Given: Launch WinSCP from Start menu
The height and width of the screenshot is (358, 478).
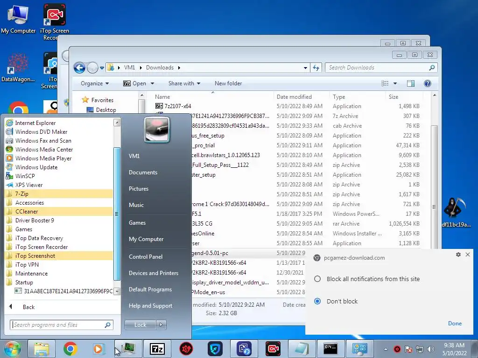Looking at the screenshot, I should 25,176.
